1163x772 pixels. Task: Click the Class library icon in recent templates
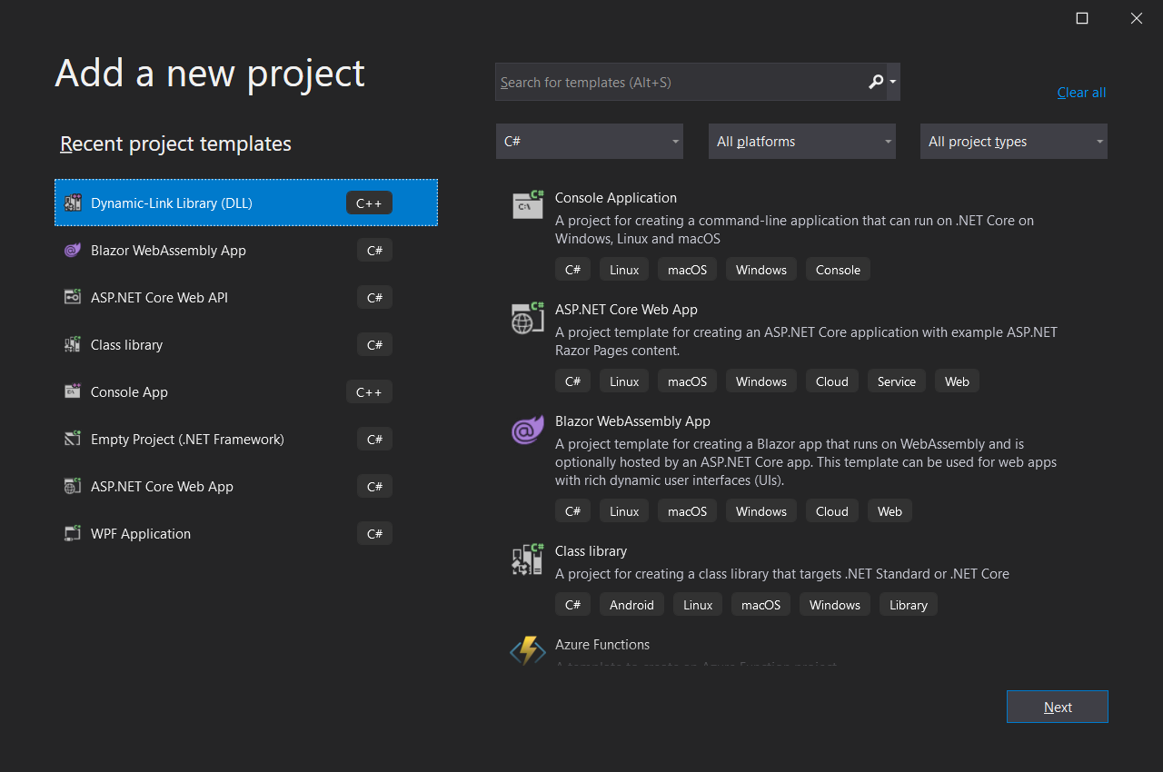[x=73, y=345]
